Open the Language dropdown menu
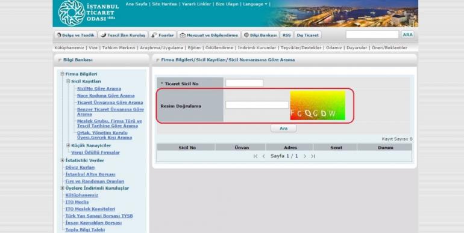 click(x=255, y=4)
